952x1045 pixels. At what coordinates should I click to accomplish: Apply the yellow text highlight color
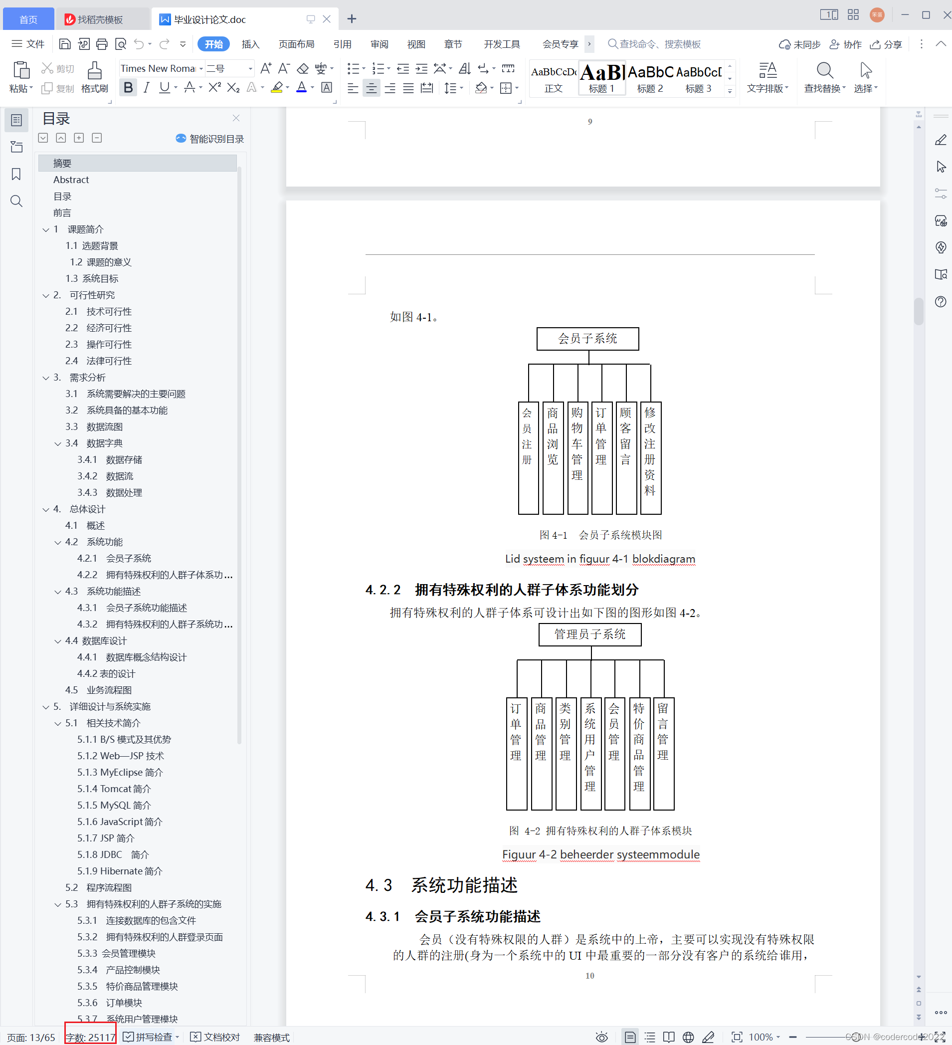[x=277, y=88]
